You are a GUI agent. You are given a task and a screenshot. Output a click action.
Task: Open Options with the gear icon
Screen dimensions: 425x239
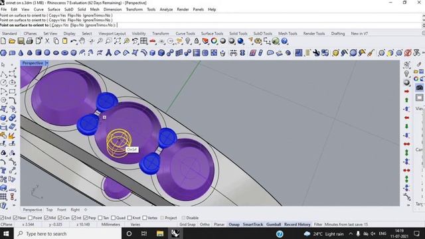[x=258, y=41]
